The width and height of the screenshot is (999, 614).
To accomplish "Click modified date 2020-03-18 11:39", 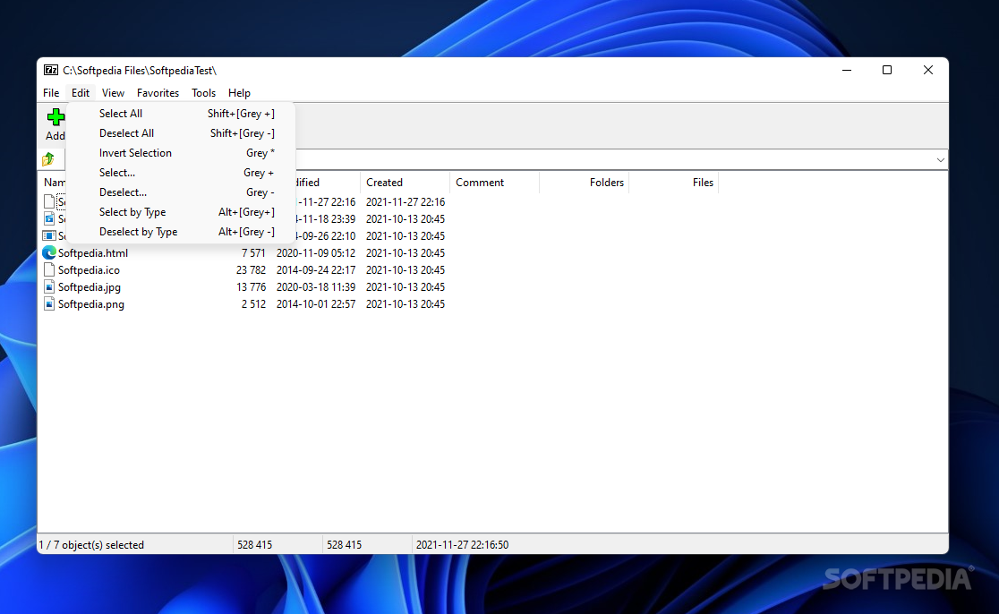I will point(316,287).
